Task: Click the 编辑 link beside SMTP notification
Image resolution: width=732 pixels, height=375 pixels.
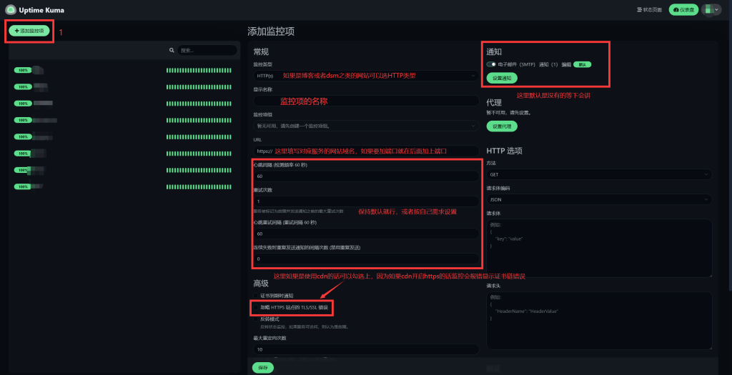Action: click(x=566, y=64)
